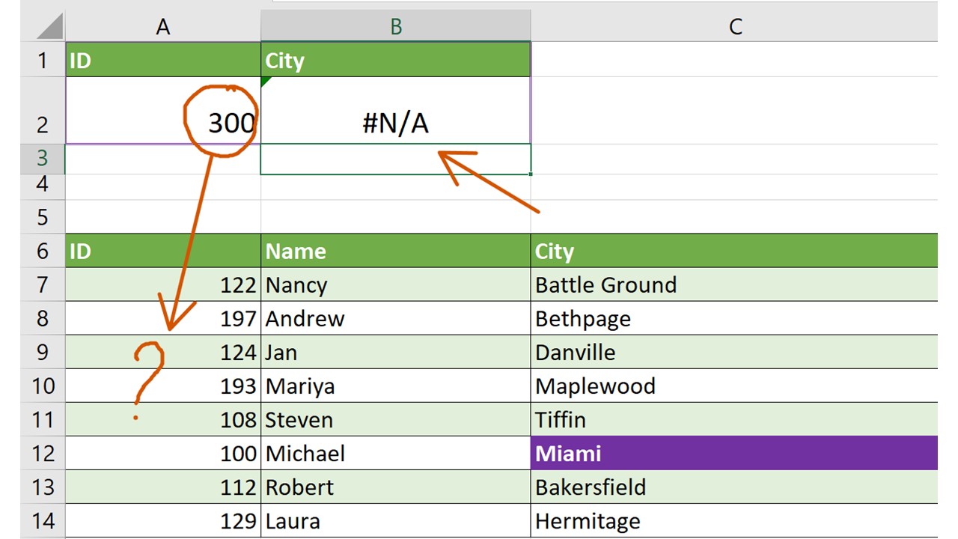This screenshot has width=958, height=539.
Task: Select row 7 header
Action: (x=43, y=284)
